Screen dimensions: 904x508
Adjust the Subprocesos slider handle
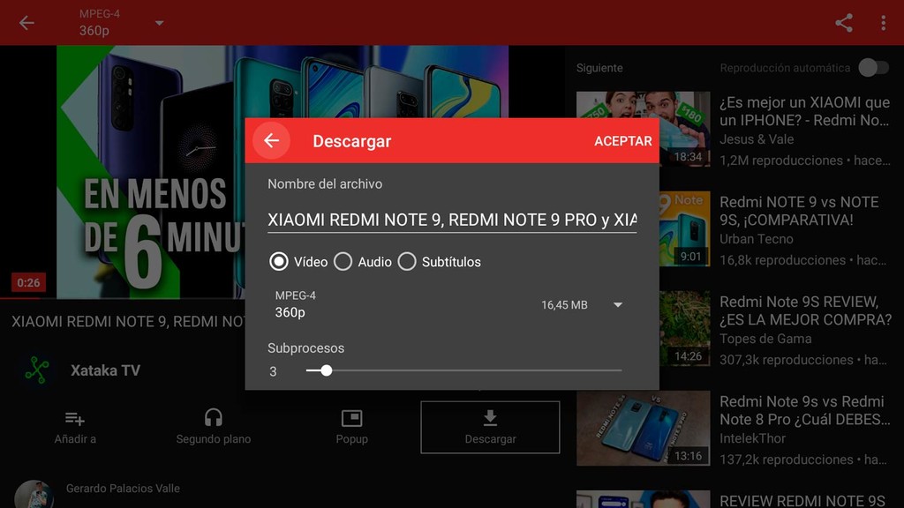click(x=327, y=370)
